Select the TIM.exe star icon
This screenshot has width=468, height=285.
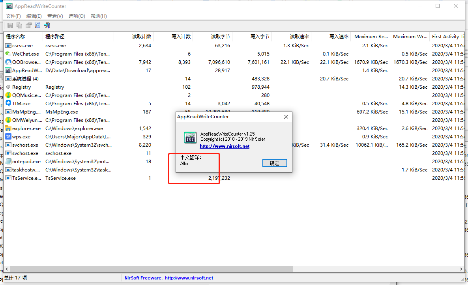point(8,103)
